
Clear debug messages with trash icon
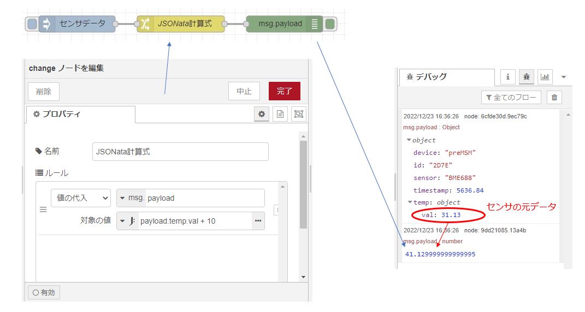pyautogui.click(x=554, y=98)
